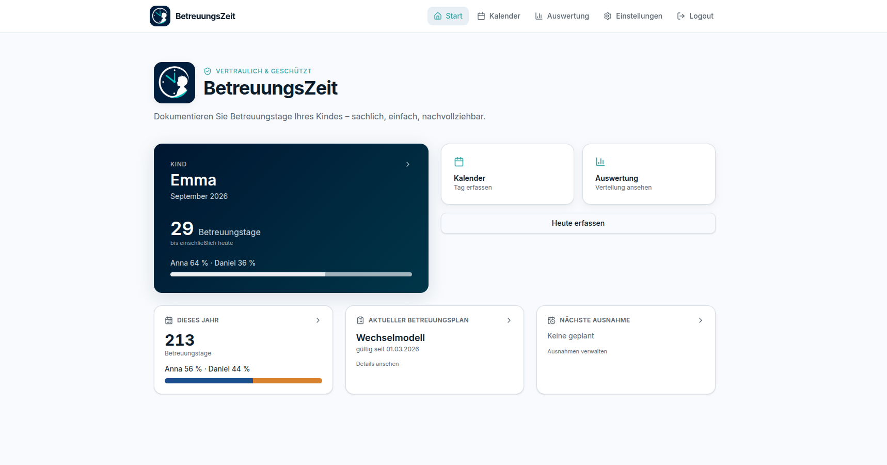
Task: Click 'September 2026' month label
Action: [x=199, y=196]
